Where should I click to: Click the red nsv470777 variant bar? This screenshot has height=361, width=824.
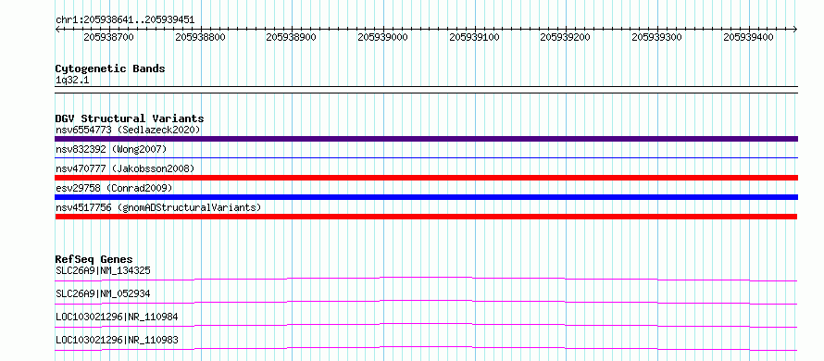click(x=426, y=178)
